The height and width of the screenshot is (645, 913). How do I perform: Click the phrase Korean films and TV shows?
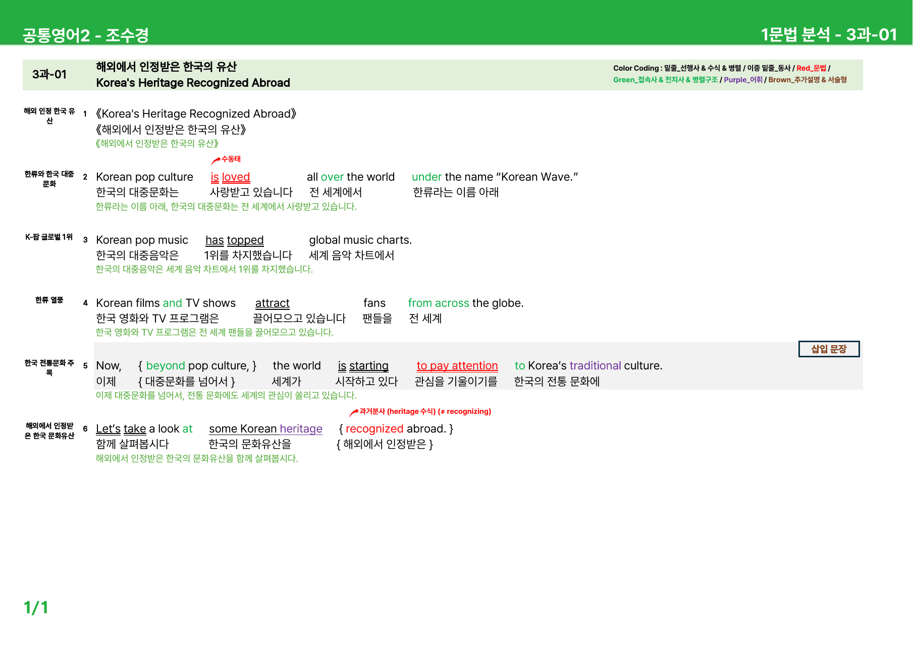pyautogui.click(x=166, y=303)
